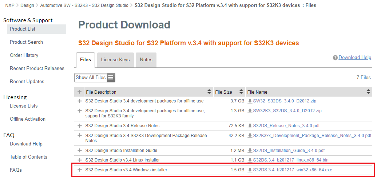
Task: Sort by File Size column arrows
Action: point(241,92)
